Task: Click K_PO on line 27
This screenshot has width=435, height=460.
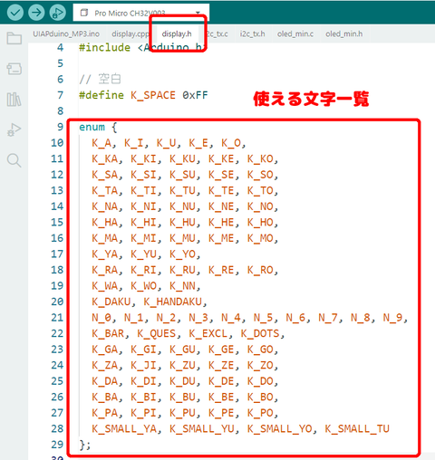Action: pos(260,413)
